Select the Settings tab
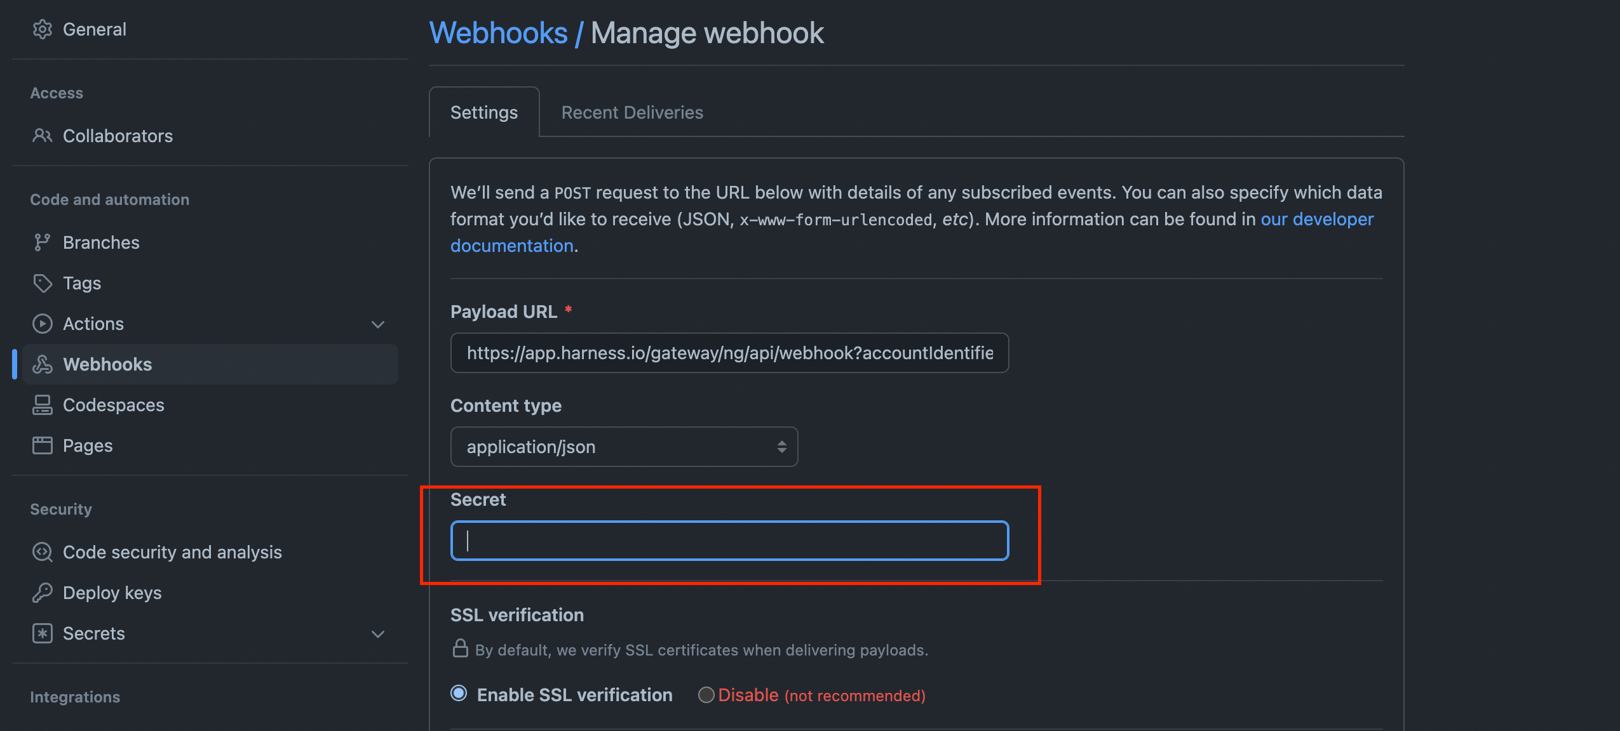The width and height of the screenshot is (1620, 731). pos(483,112)
